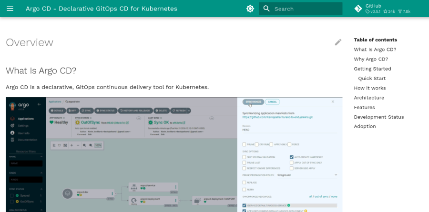Enable SKIP SCHEMA VALIDATION option
The height and width of the screenshot is (212, 429).
point(244,157)
